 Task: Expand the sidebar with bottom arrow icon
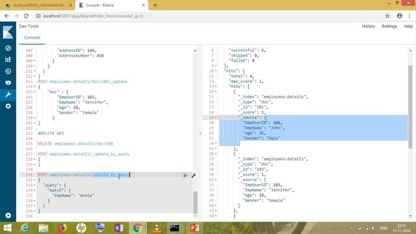(8, 215)
